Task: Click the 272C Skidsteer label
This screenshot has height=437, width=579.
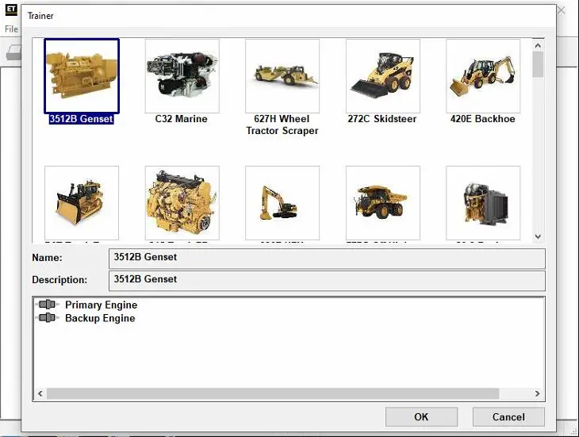Action: coord(382,119)
